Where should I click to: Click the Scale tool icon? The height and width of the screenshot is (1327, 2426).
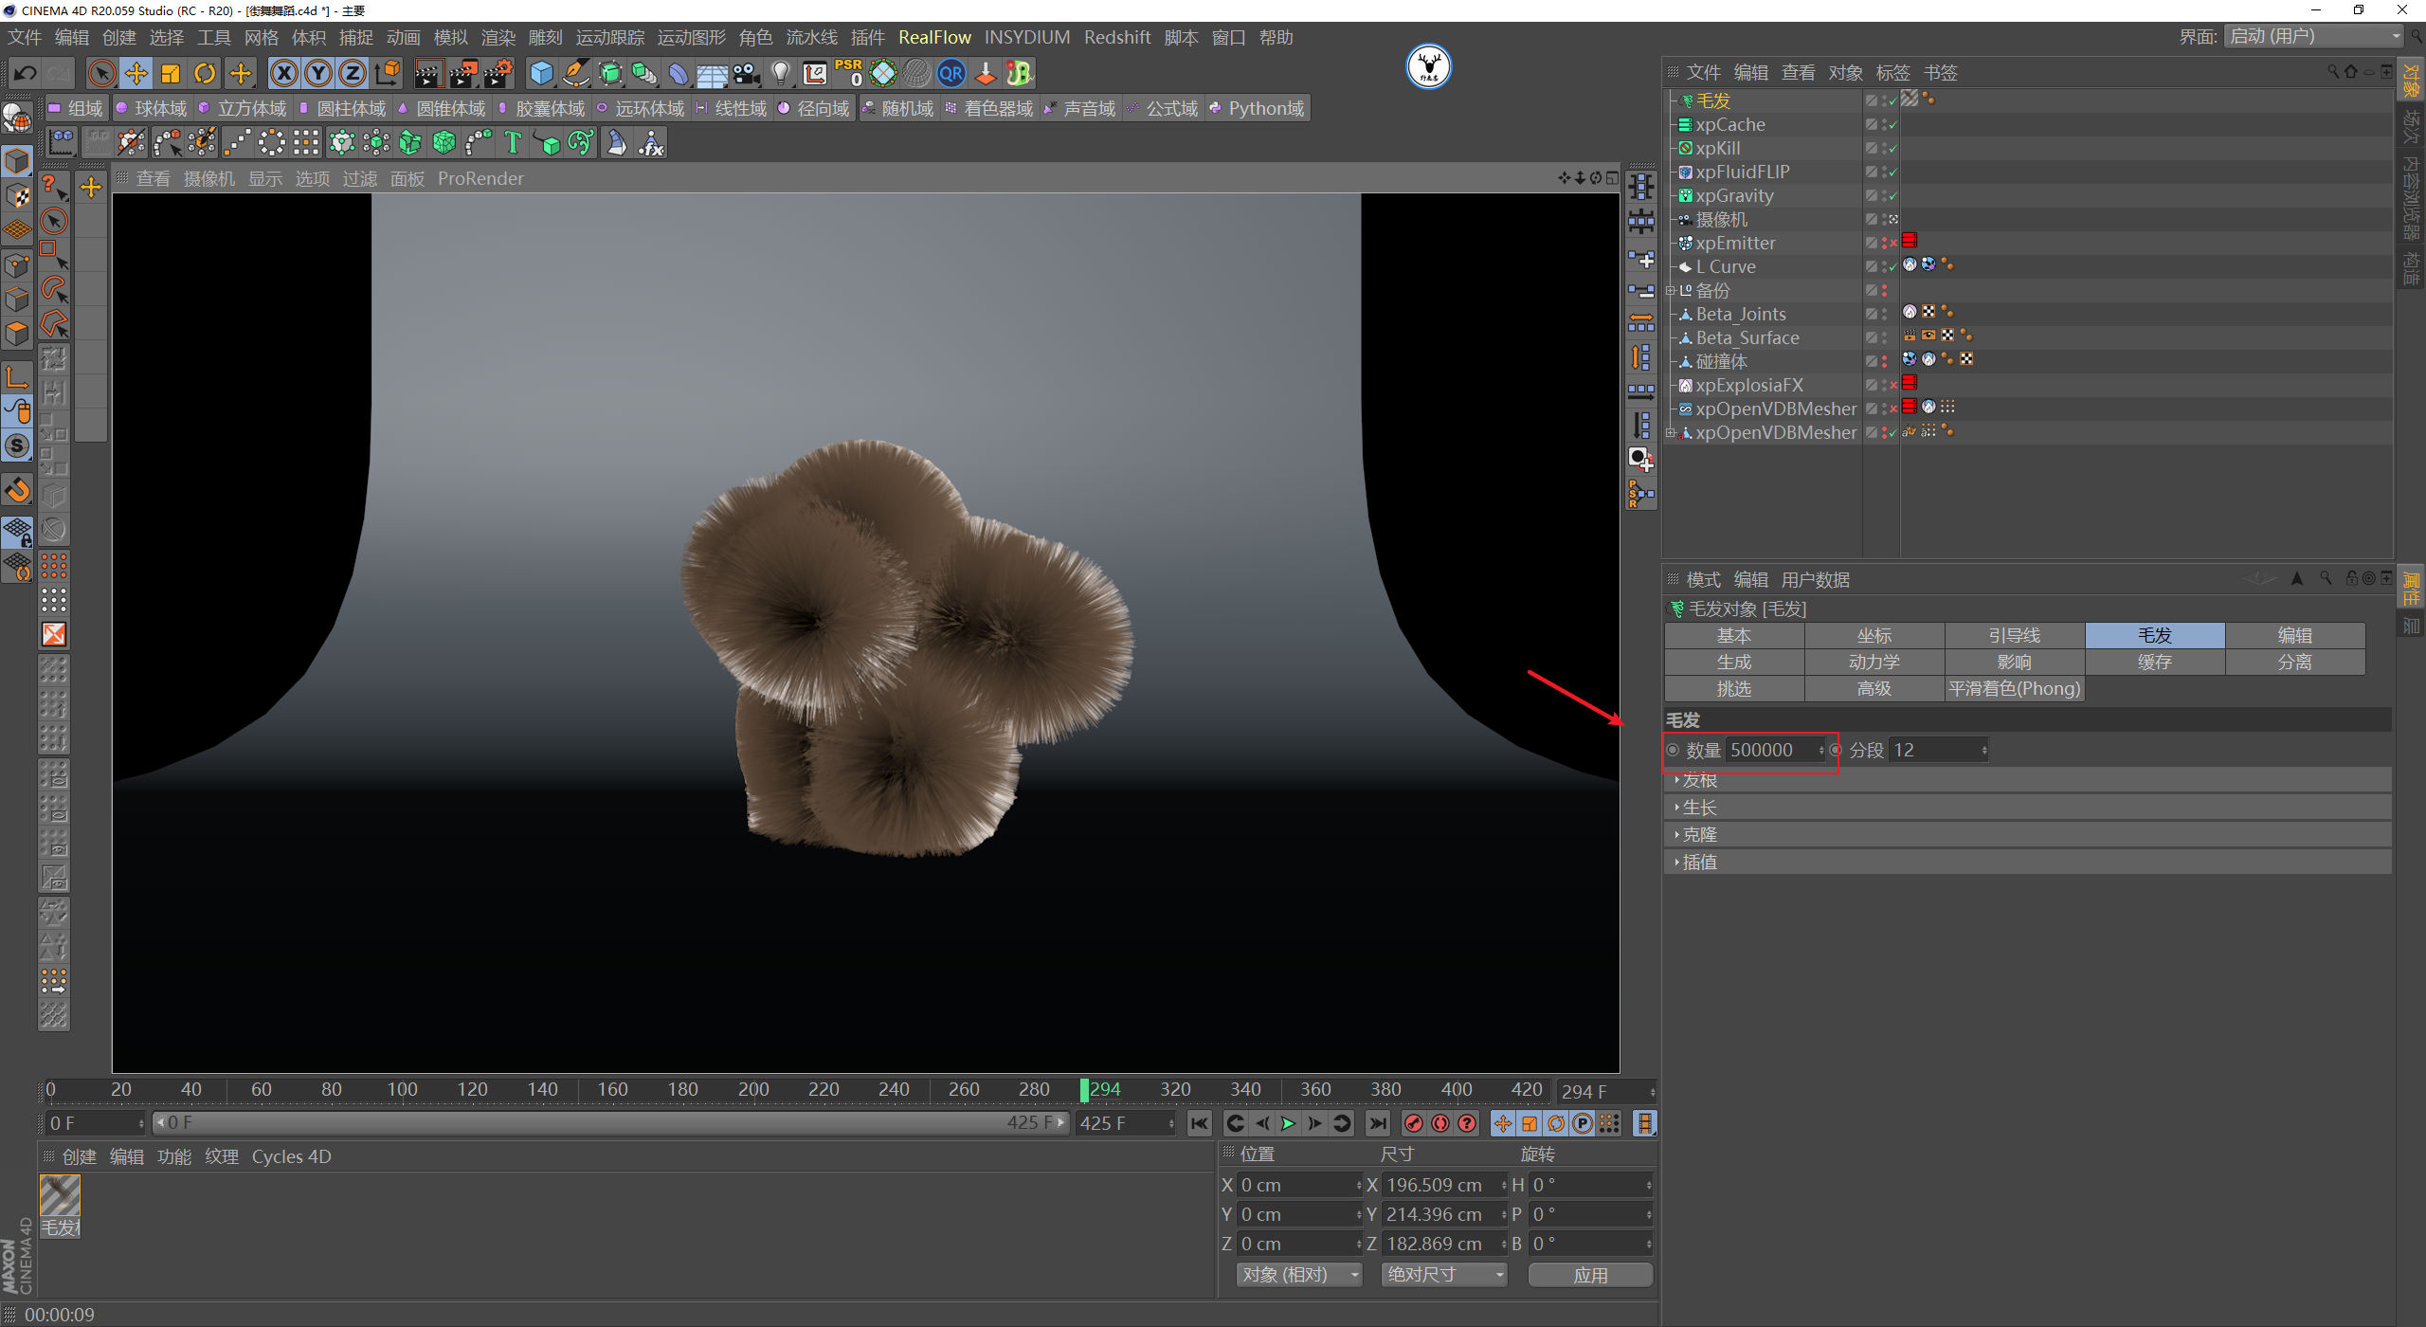171,73
